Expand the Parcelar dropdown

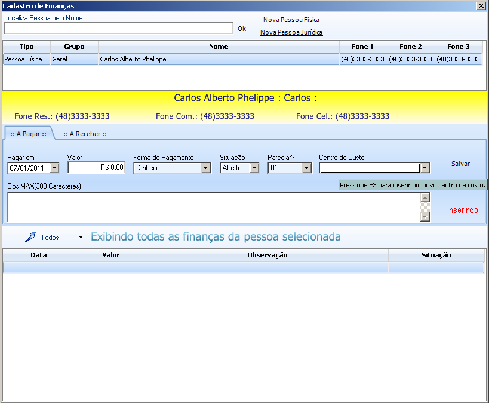tap(306, 168)
